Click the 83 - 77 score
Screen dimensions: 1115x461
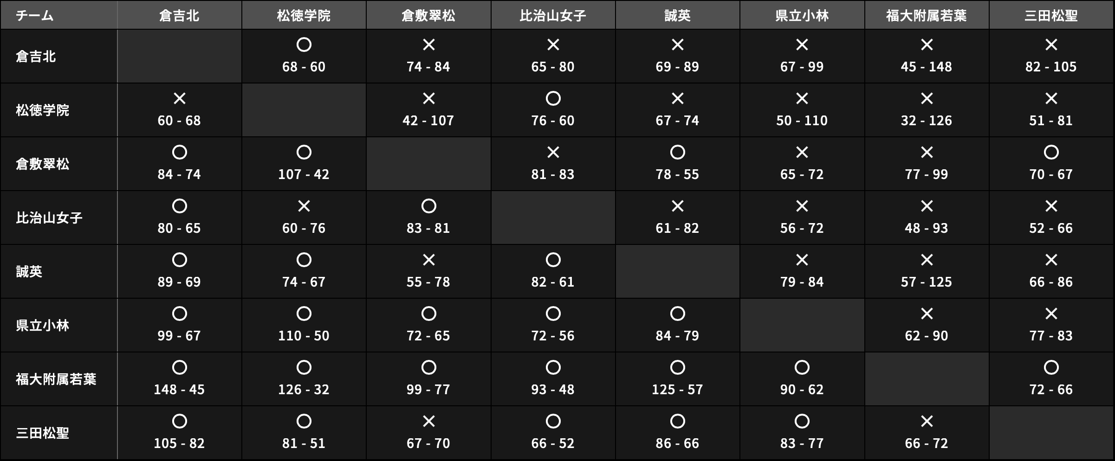pos(802,443)
